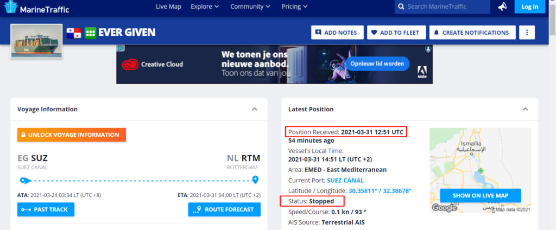Expand the Pricing menu
The height and width of the screenshot is (230, 556).
coord(295,7)
